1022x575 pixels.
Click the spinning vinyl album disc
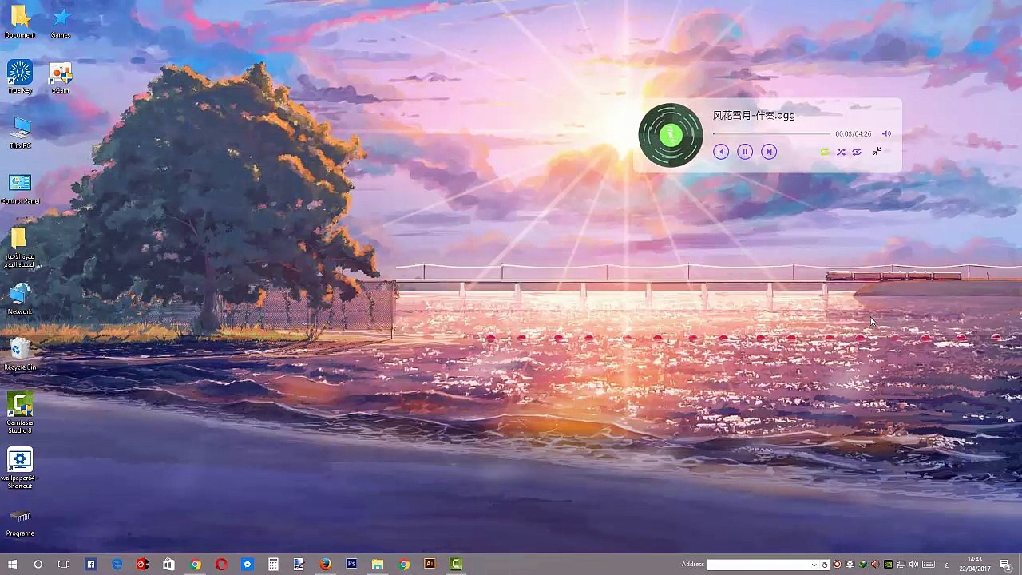coord(671,135)
